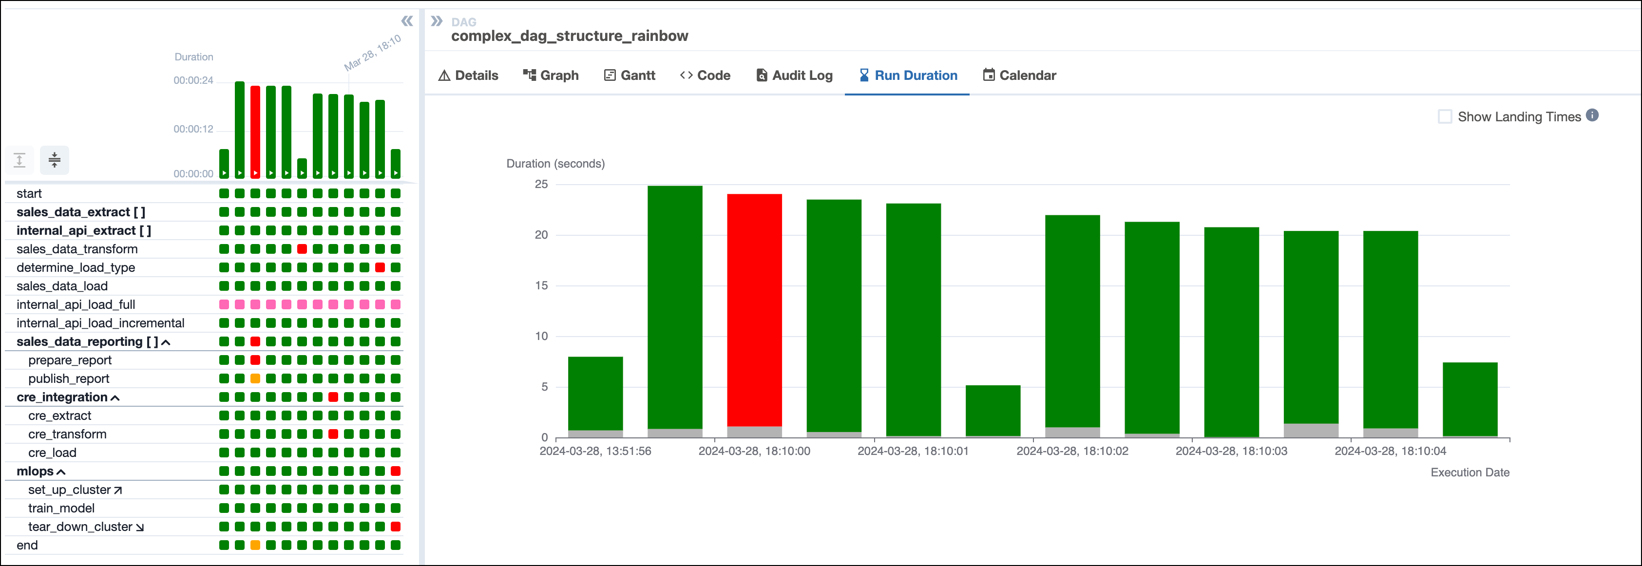Enable the Show Landing Times checkbox
This screenshot has height=566, width=1642.
point(1444,116)
